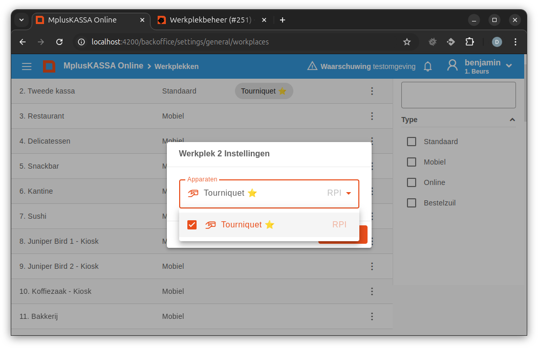Open the Apparaten dropdown arrow
538x348 pixels.
[349, 193]
